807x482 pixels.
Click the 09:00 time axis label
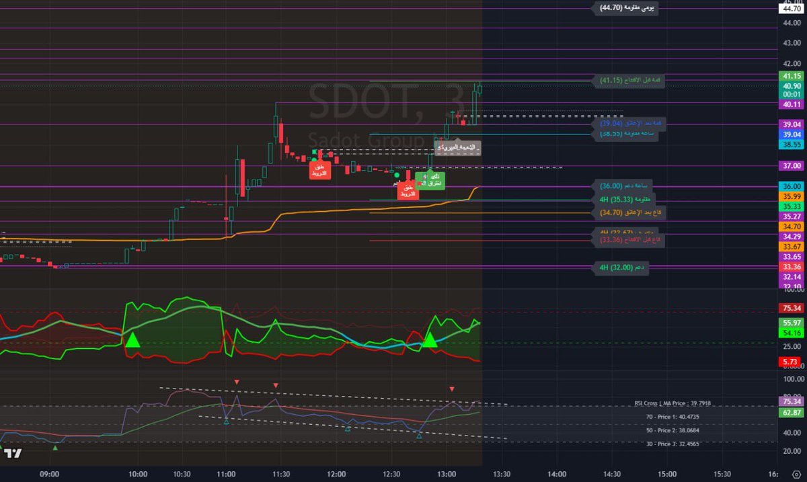point(50,473)
